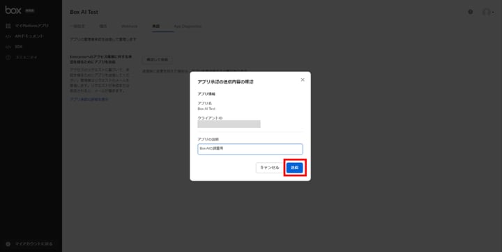Open Community sidebar icon

8,57
